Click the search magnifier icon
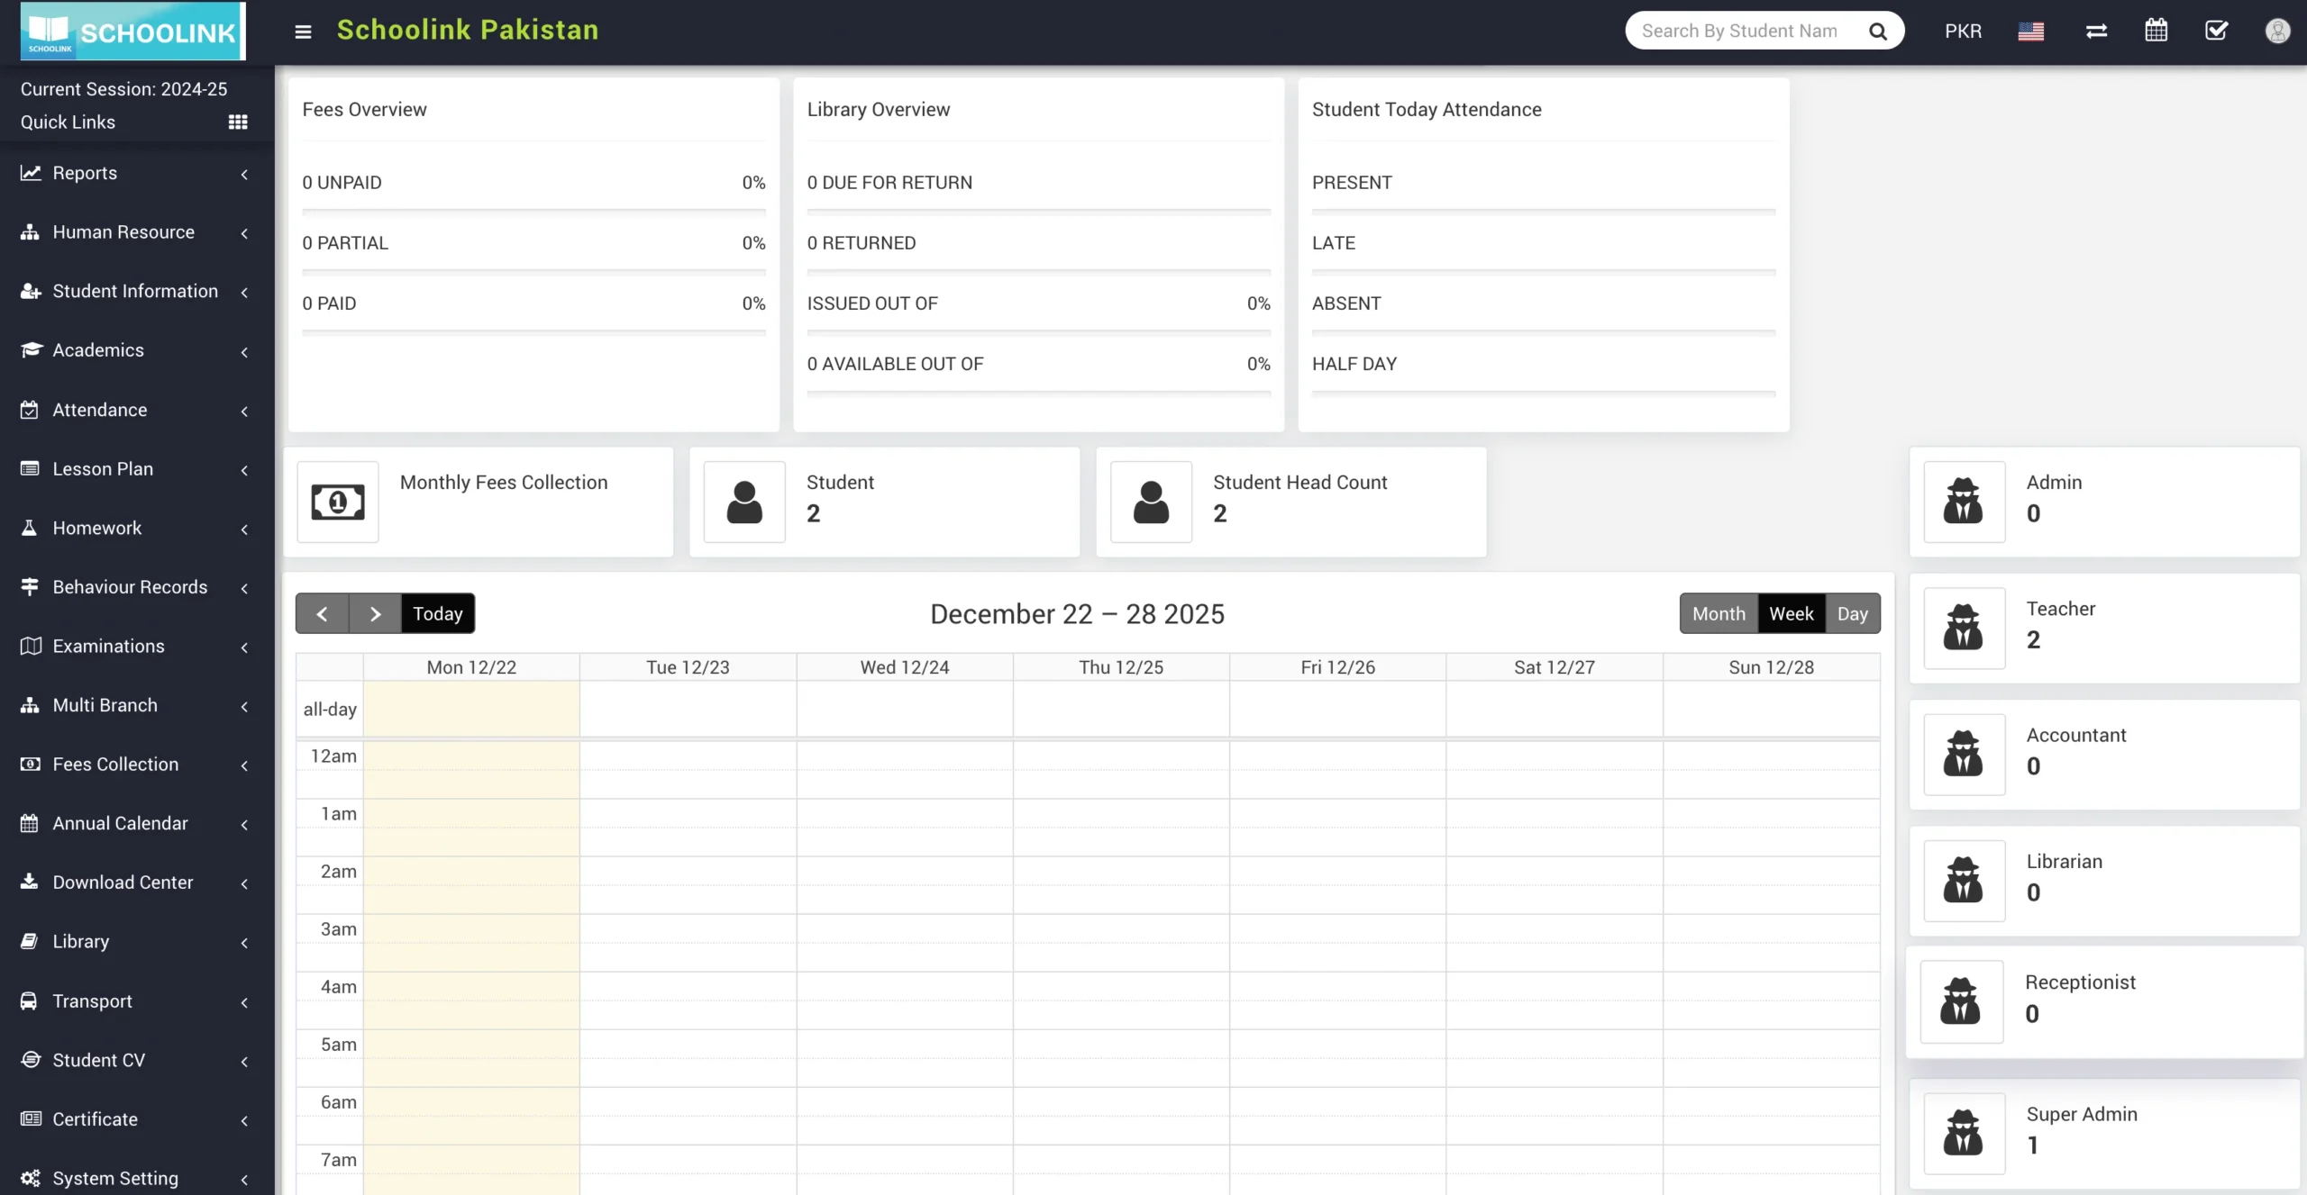The width and height of the screenshot is (2307, 1195). tap(1877, 32)
